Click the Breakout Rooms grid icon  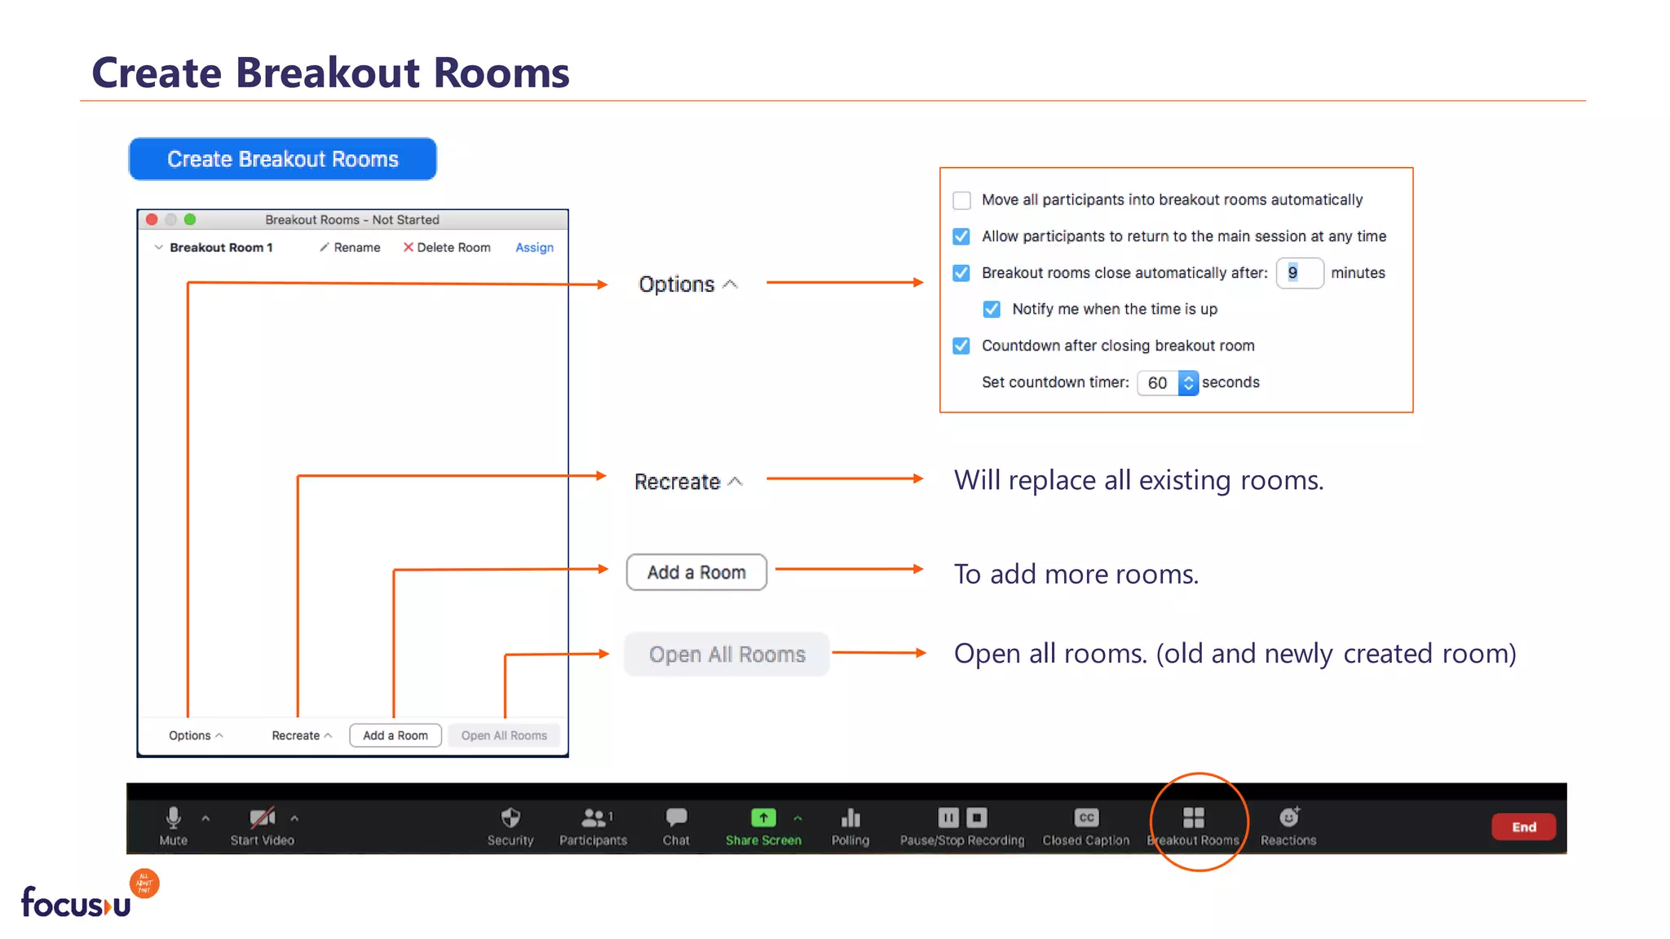1193,818
